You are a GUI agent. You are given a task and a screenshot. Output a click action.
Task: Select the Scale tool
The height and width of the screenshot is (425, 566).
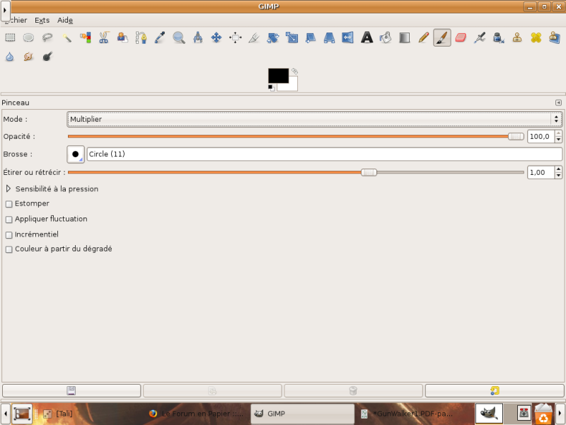[291, 38]
